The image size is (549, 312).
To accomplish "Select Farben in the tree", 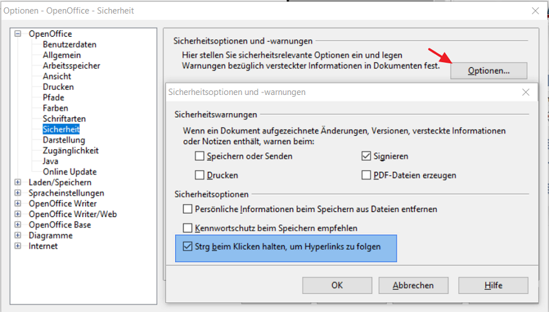I will [56, 108].
